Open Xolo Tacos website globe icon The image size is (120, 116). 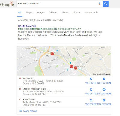coord(91,100)
